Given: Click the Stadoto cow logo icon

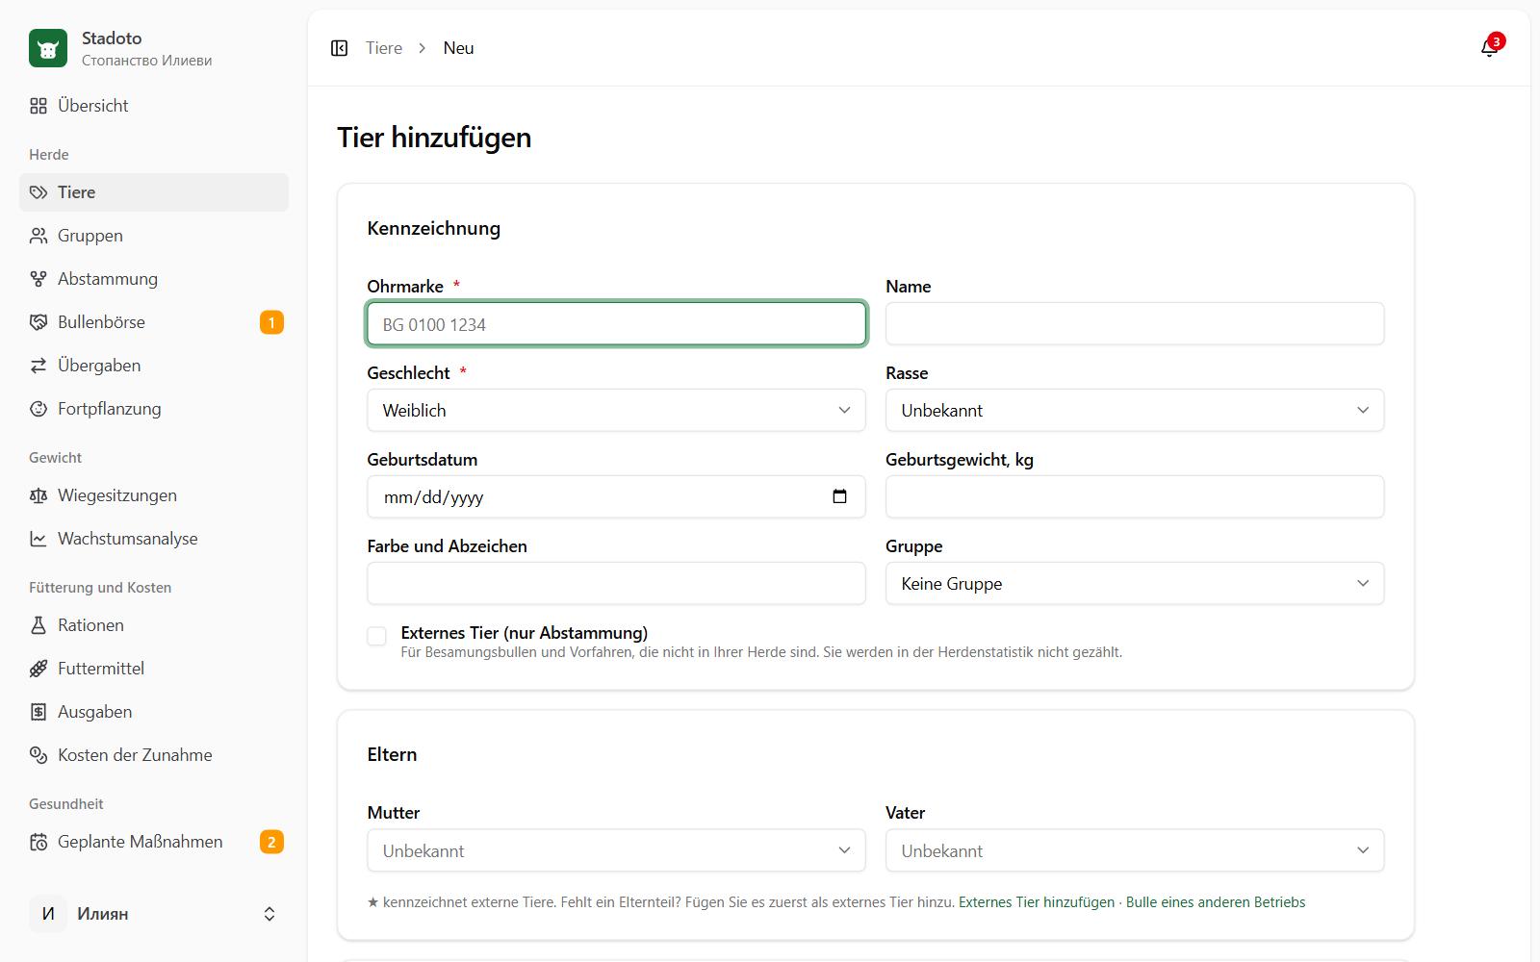Looking at the screenshot, I should [48, 48].
